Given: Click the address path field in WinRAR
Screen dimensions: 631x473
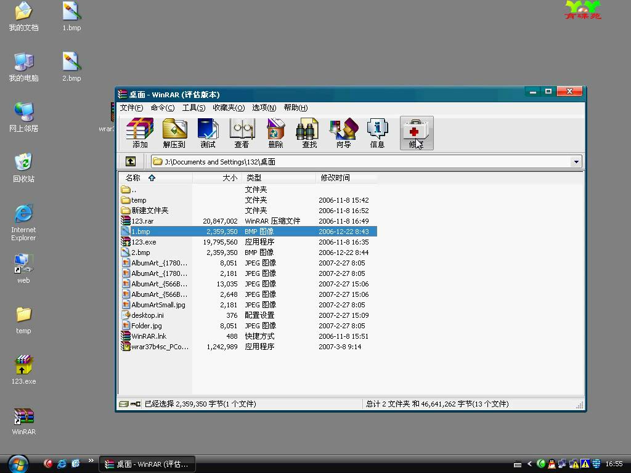Looking at the screenshot, I should (366, 162).
